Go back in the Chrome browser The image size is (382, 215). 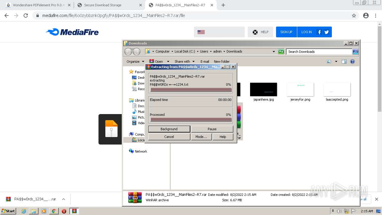(x=7, y=16)
